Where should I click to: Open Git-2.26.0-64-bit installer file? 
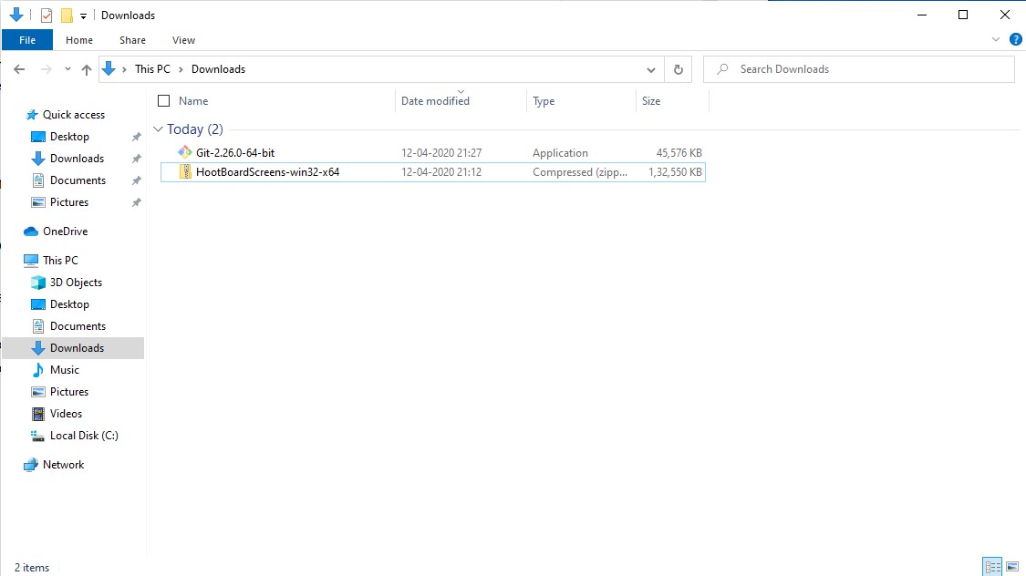[x=234, y=153]
